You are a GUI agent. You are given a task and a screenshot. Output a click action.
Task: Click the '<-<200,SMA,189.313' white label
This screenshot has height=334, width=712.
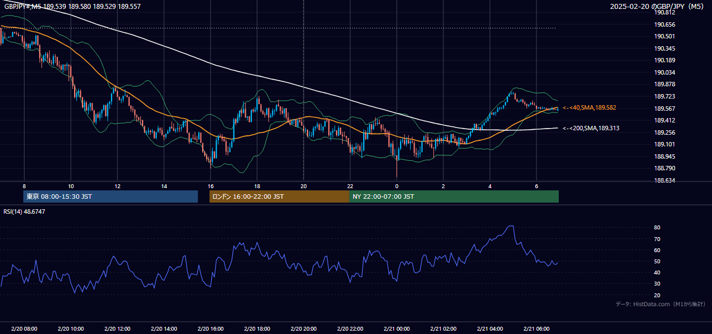click(591, 128)
